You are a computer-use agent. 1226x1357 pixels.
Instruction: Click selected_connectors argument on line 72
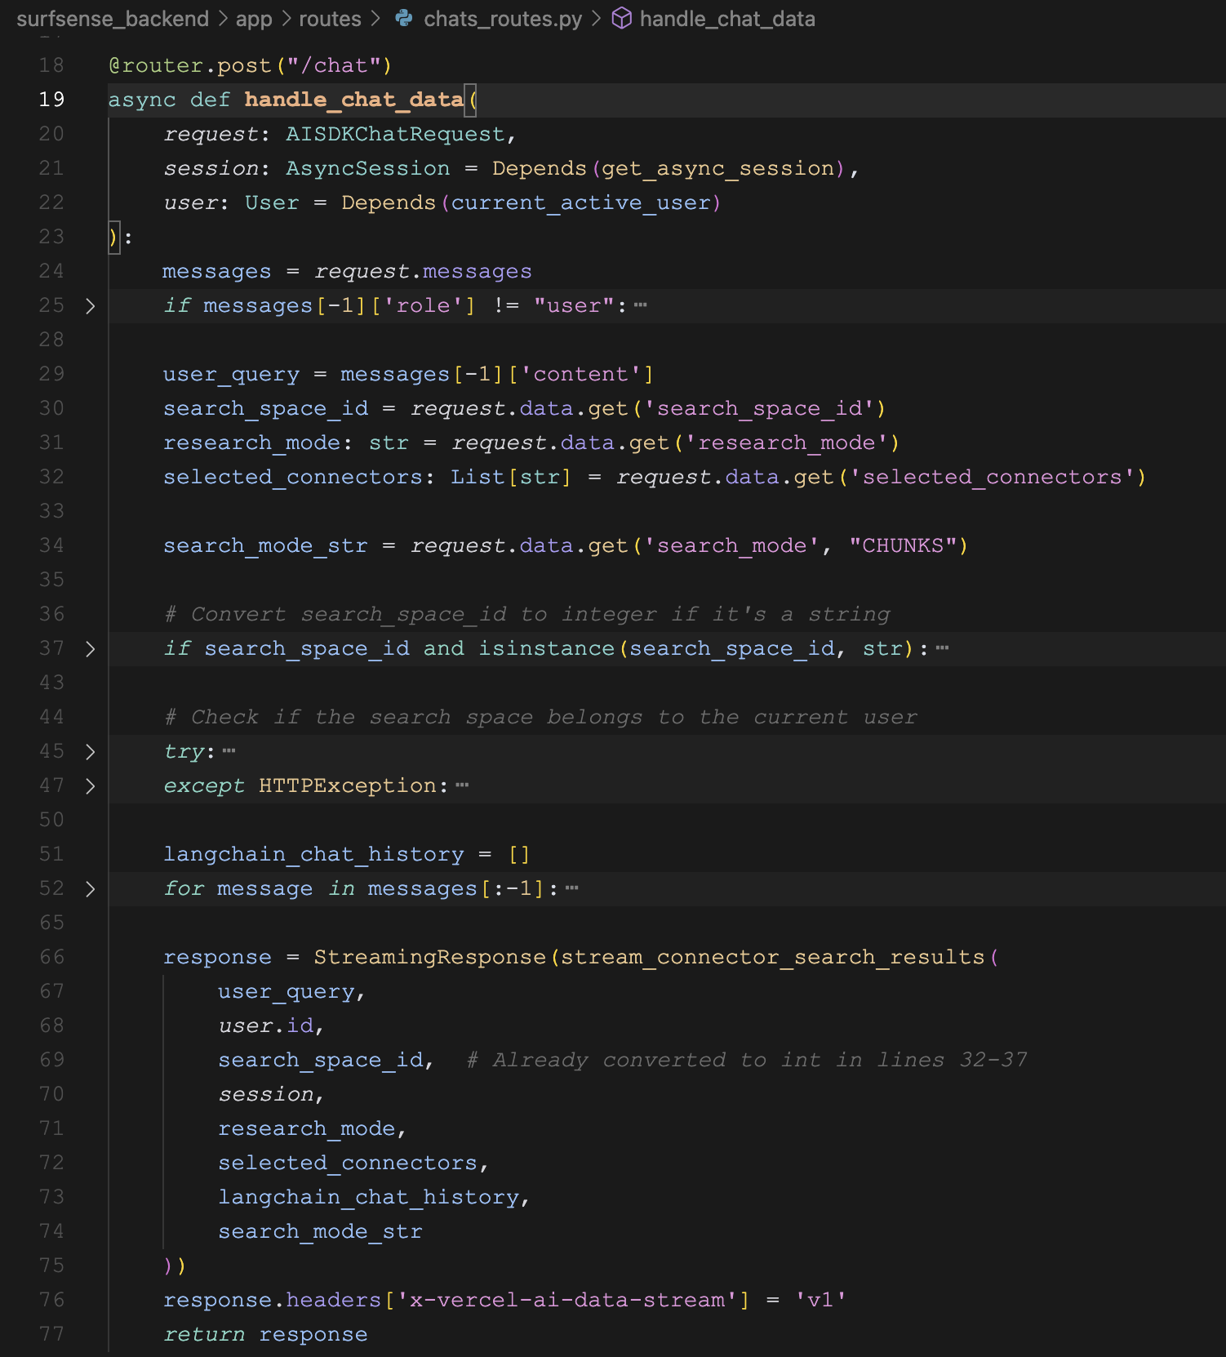(x=347, y=1163)
